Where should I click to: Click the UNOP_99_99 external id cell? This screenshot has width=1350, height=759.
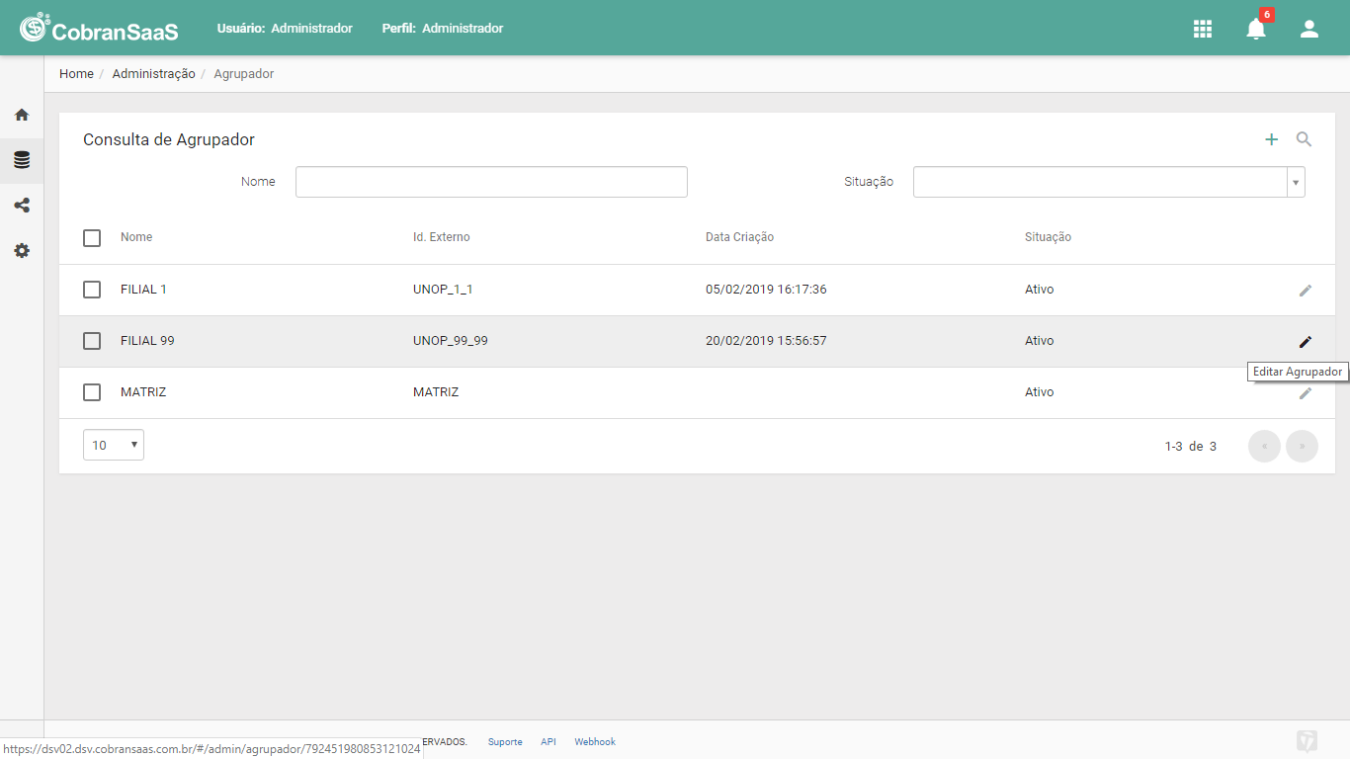[x=451, y=341]
